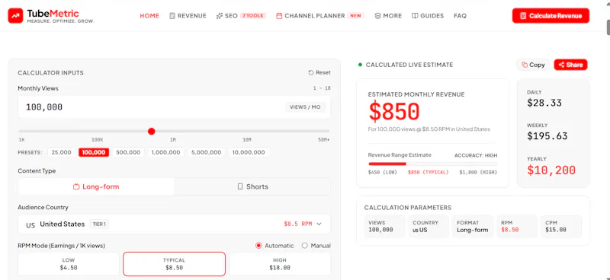Select the 5,000,000 views preset
Viewport: 610px width, 280px height.
[207, 153]
